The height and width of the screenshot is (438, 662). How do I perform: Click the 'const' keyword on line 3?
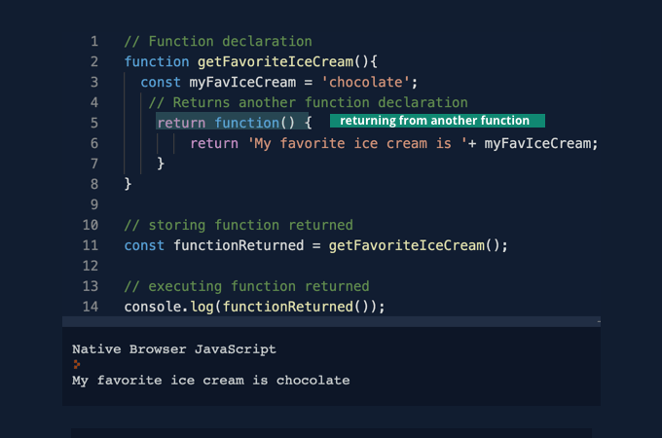(x=161, y=82)
